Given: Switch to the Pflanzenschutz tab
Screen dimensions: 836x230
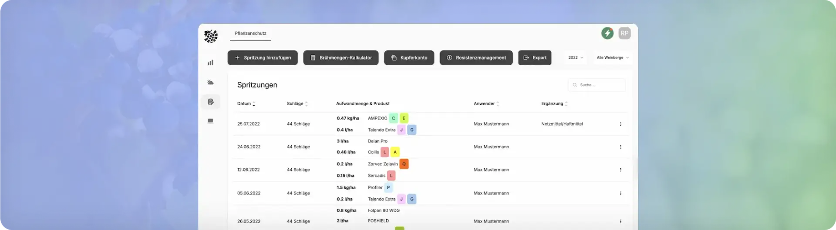Looking at the screenshot, I should pyautogui.click(x=250, y=33).
